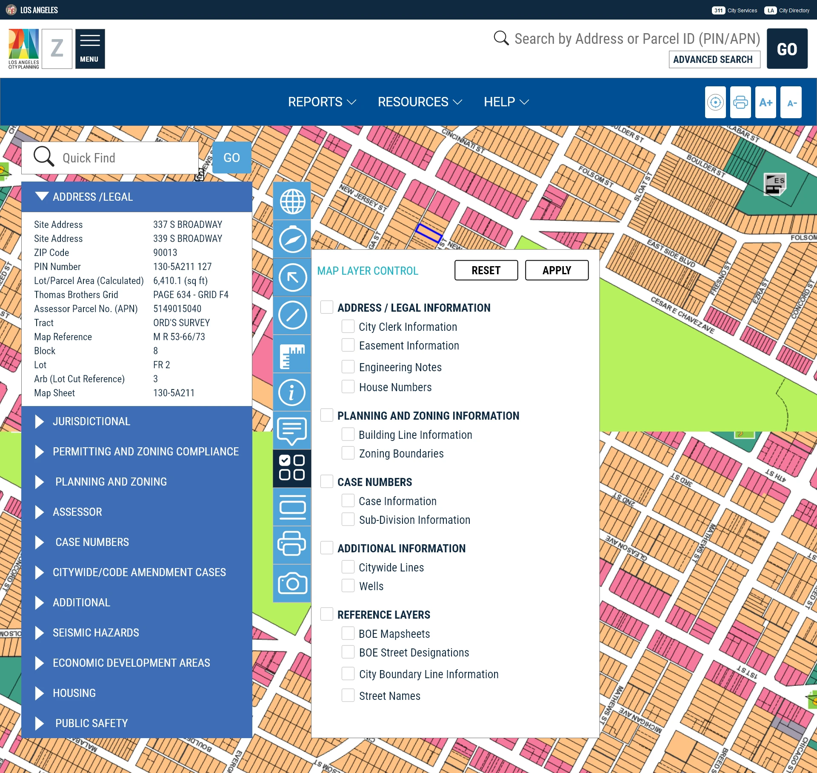This screenshot has height=773, width=817.
Task: Select the compass navigation tool
Action: (292, 239)
